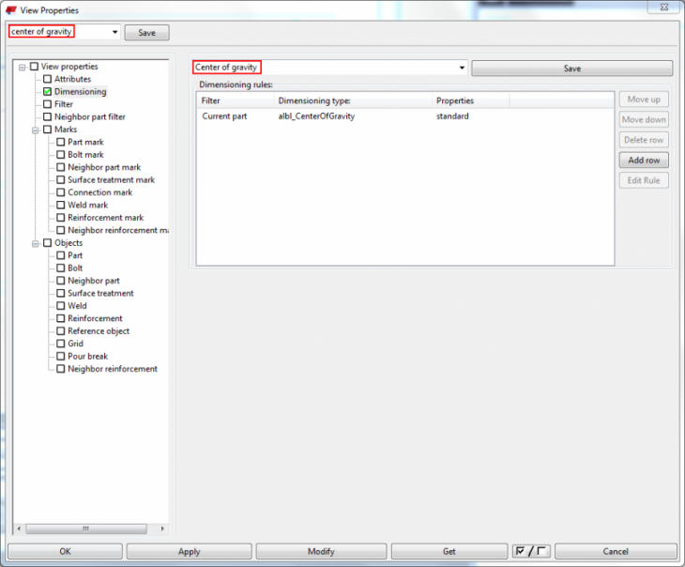685x567 pixels.
Task: Select the standard properties cell
Action: [x=452, y=116]
